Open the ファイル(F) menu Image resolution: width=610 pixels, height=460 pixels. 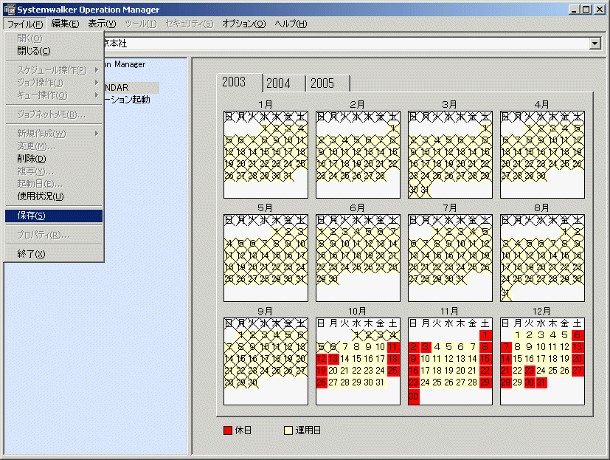[25, 24]
